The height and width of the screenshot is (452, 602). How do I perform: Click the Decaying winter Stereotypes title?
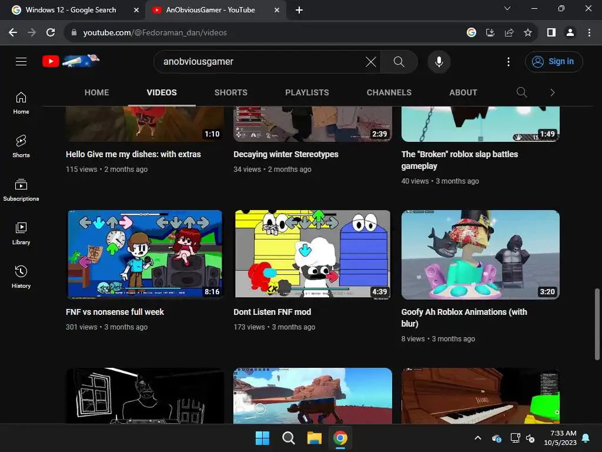coord(286,154)
